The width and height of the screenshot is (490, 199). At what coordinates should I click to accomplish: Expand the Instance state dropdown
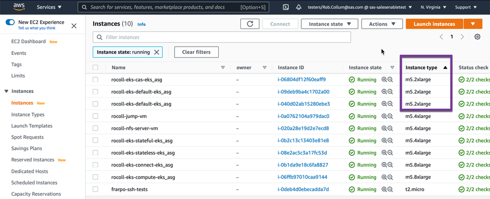(329, 24)
